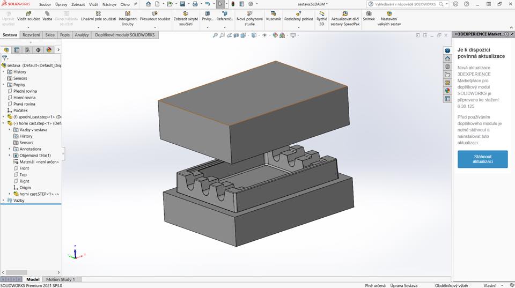This screenshot has height=288, width=515.
Task: Open Lineární pole součásti pattern tool
Action: [98, 13]
